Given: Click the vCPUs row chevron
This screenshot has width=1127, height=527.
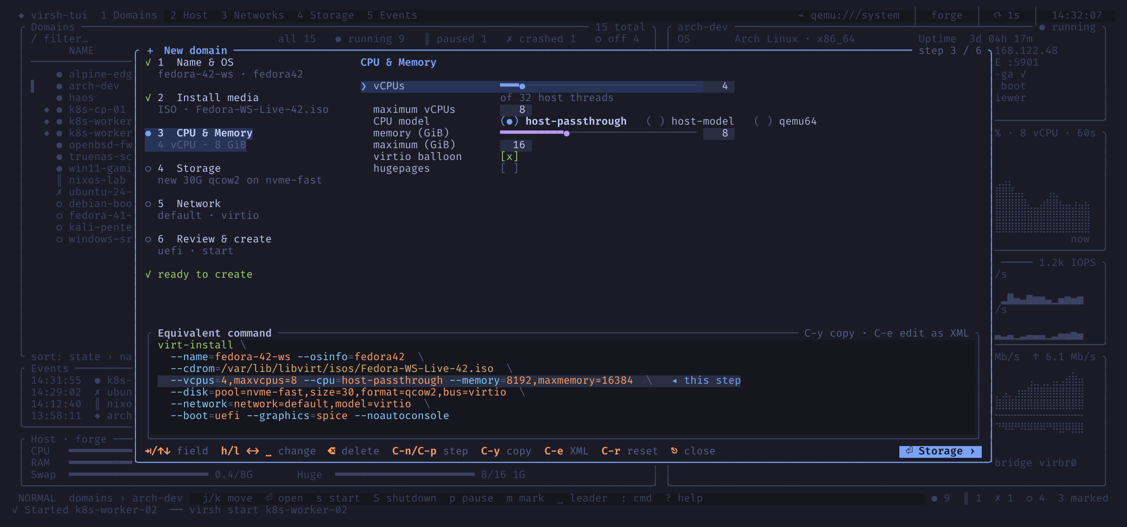Looking at the screenshot, I should tap(364, 86).
